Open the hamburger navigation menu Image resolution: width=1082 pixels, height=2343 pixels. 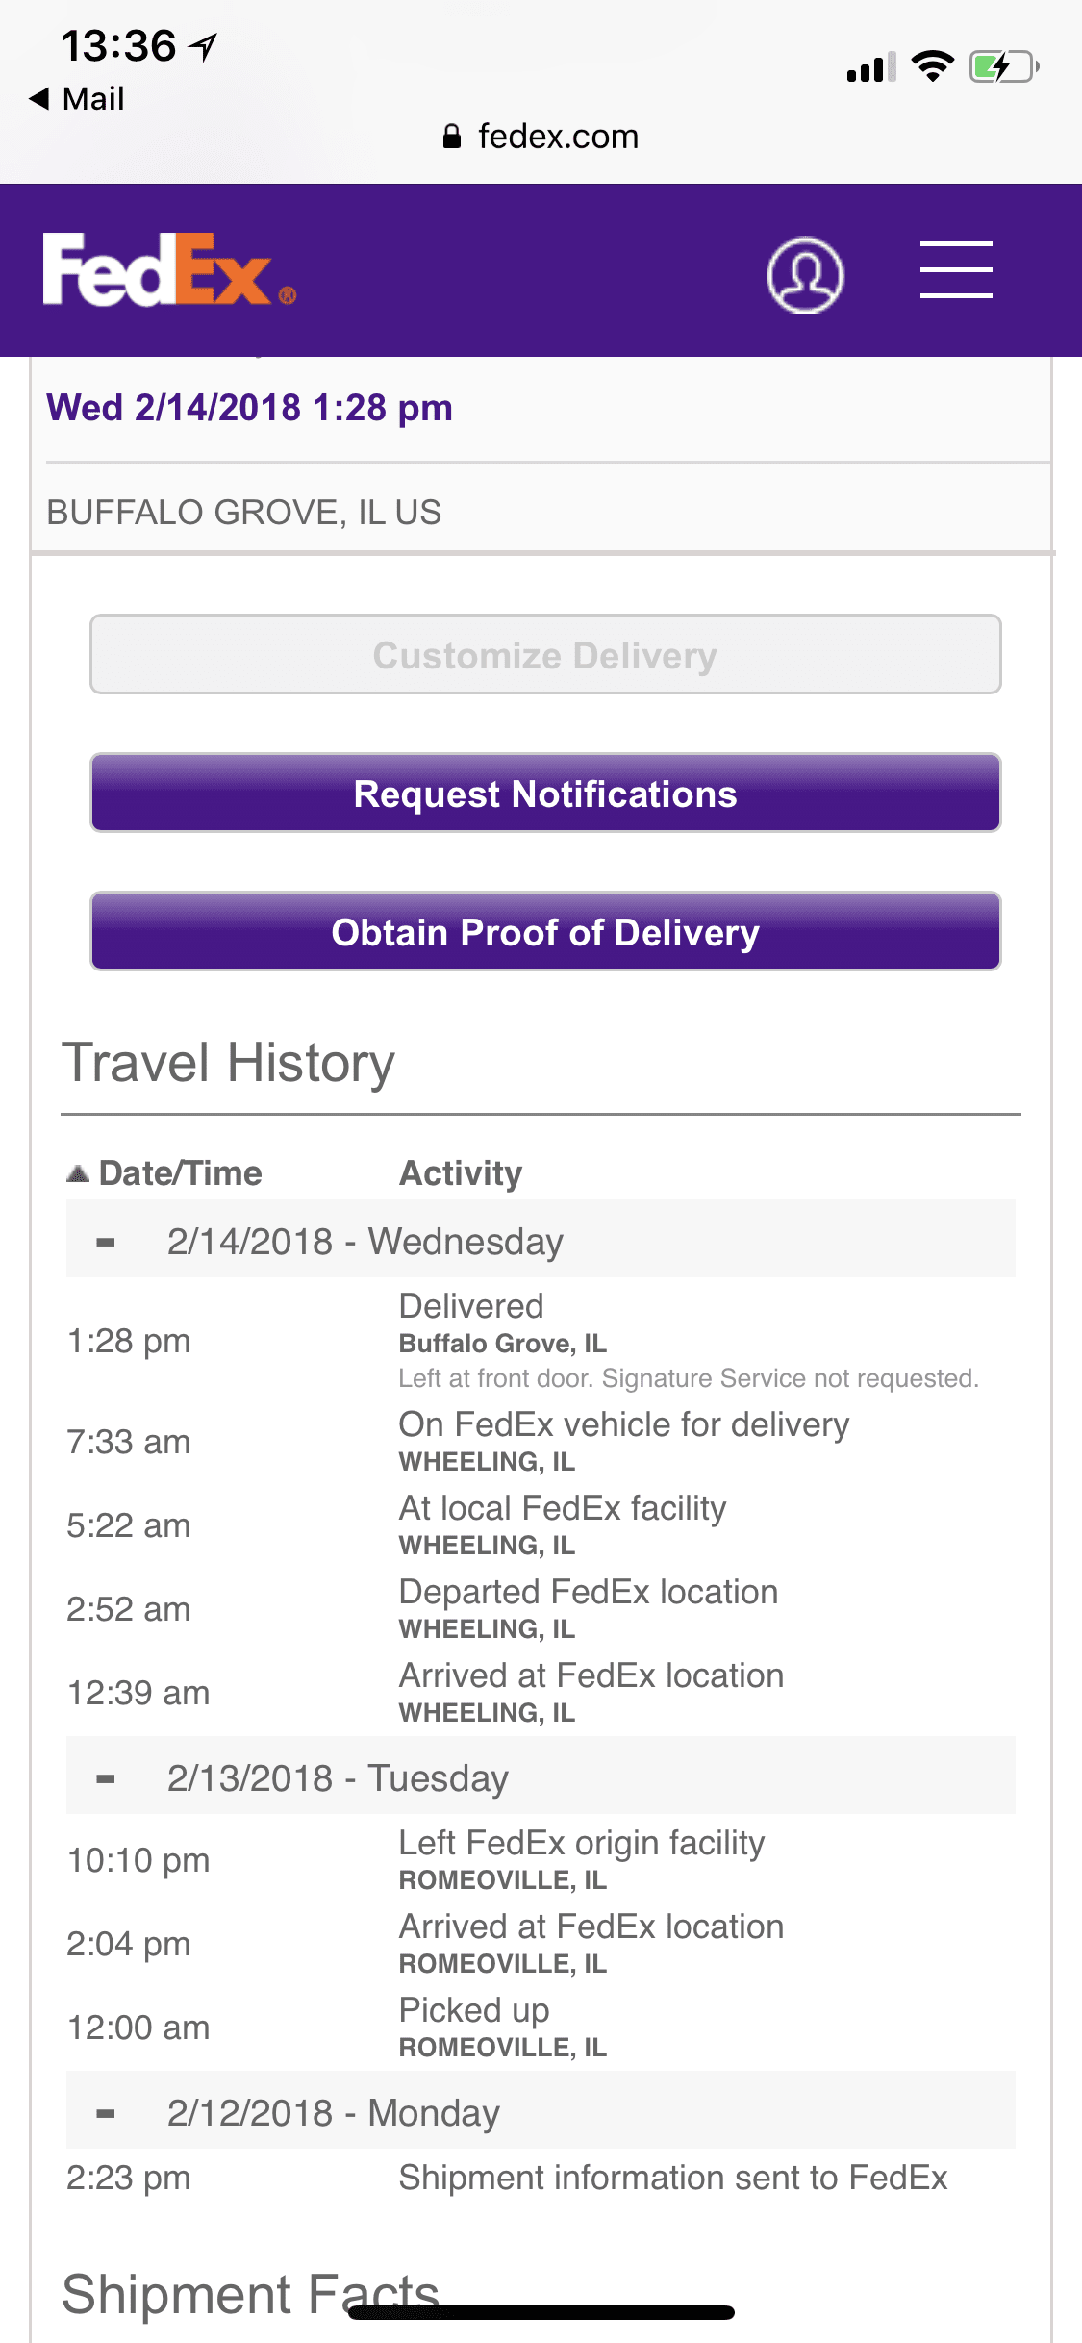[956, 270]
